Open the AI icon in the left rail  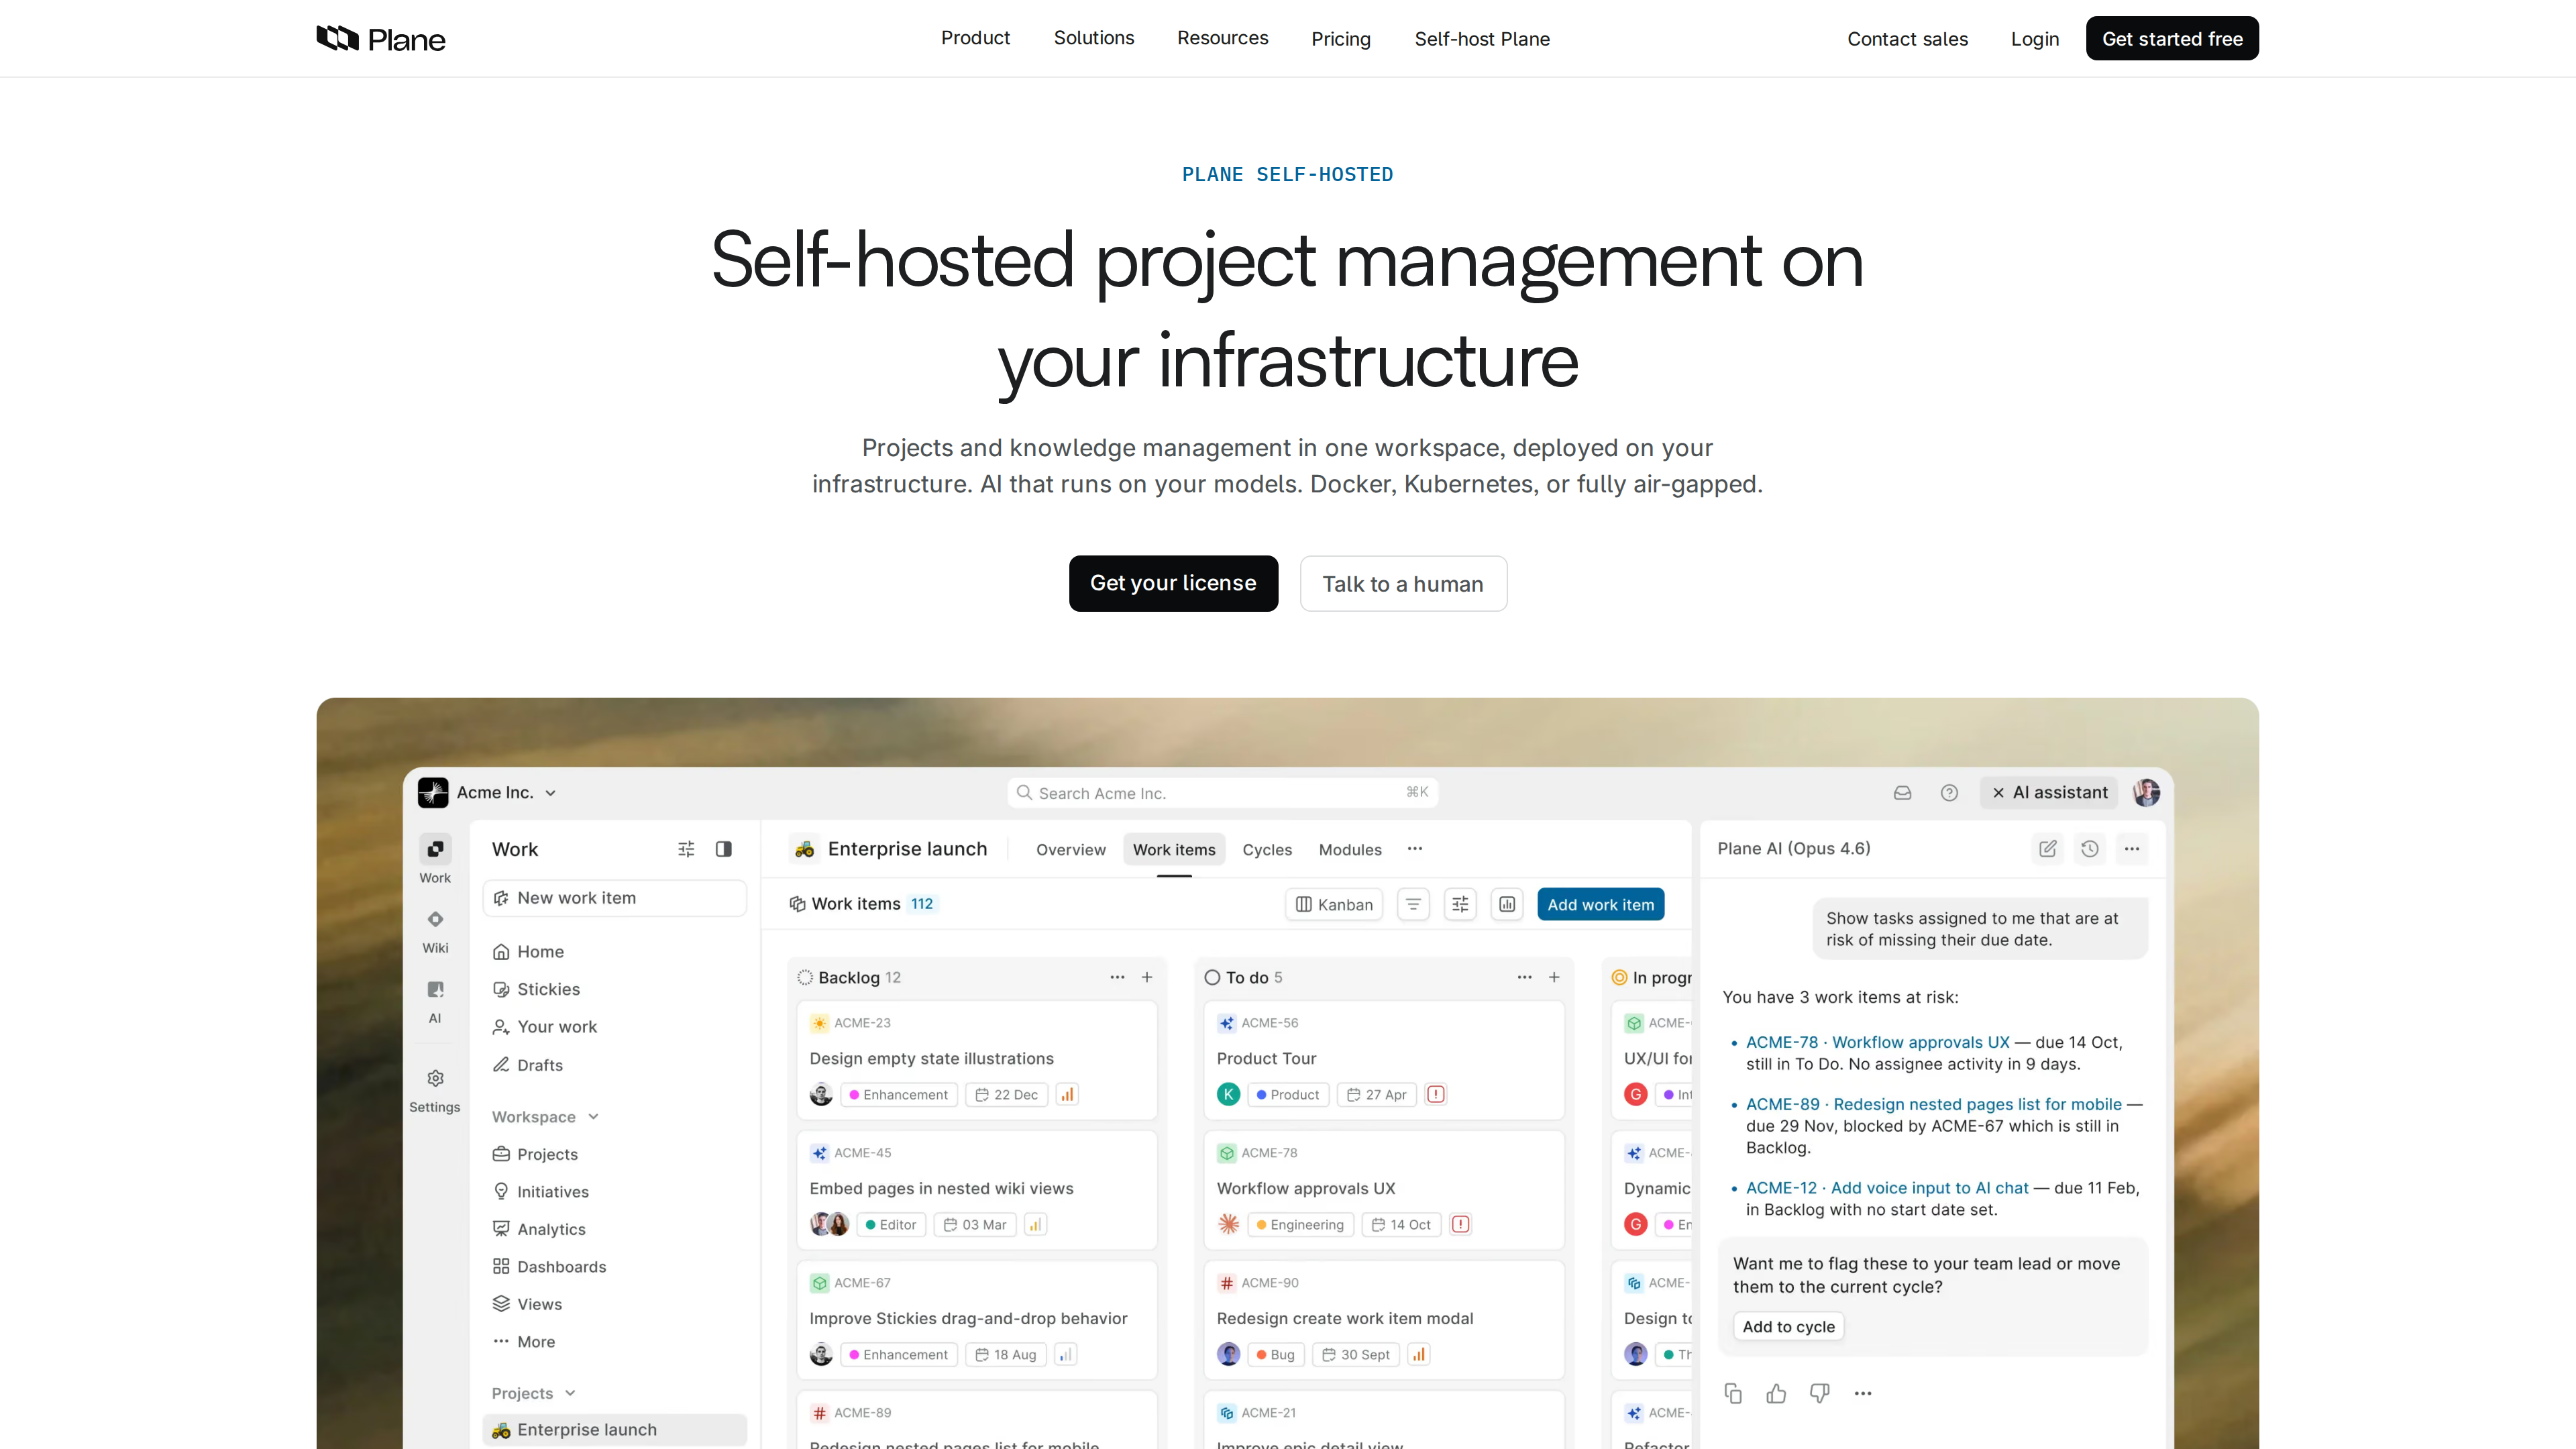click(435, 989)
